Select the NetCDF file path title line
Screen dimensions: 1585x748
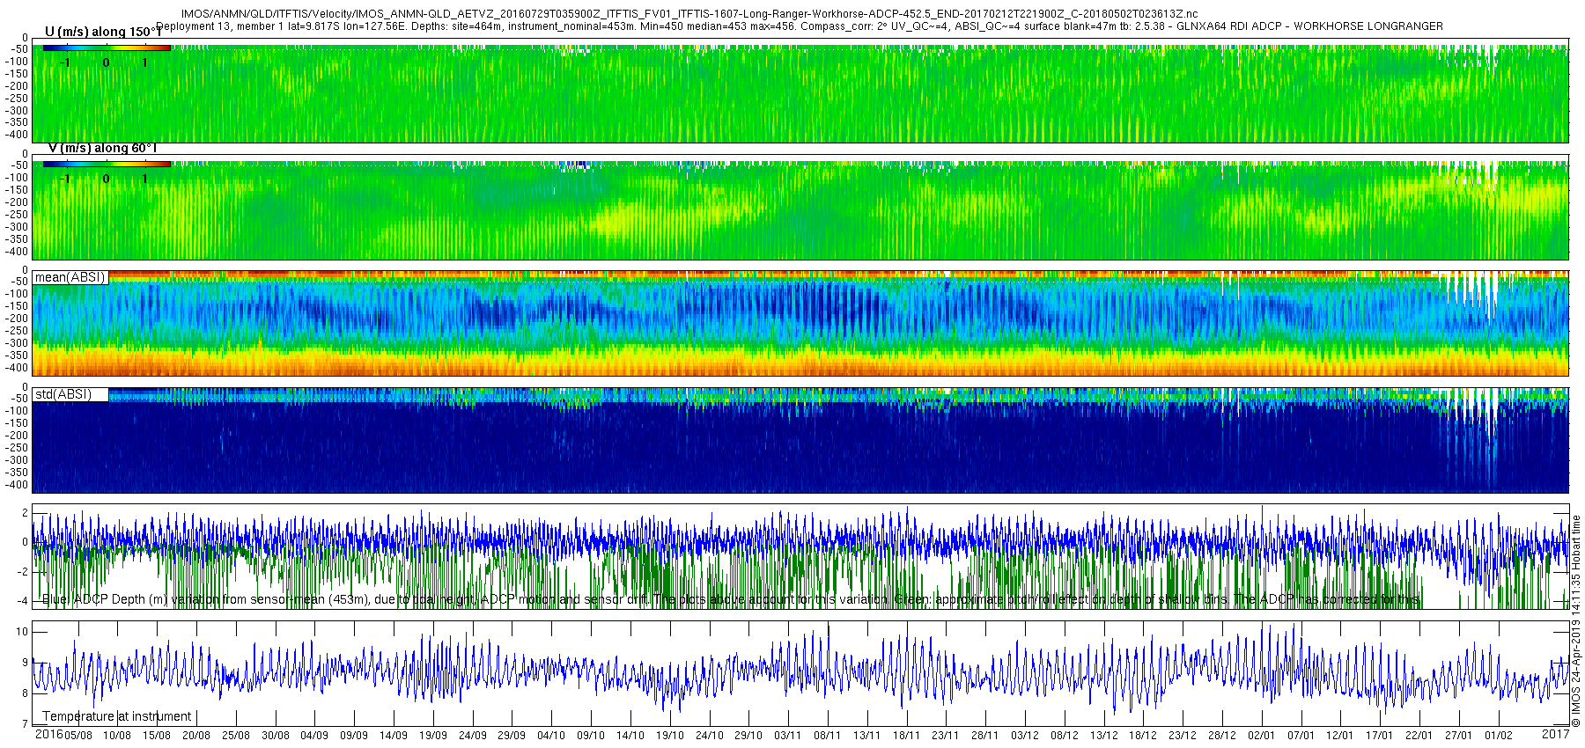(689, 14)
